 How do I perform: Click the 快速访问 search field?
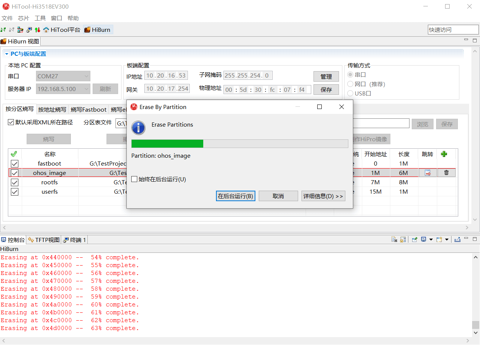tap(453, 30)
